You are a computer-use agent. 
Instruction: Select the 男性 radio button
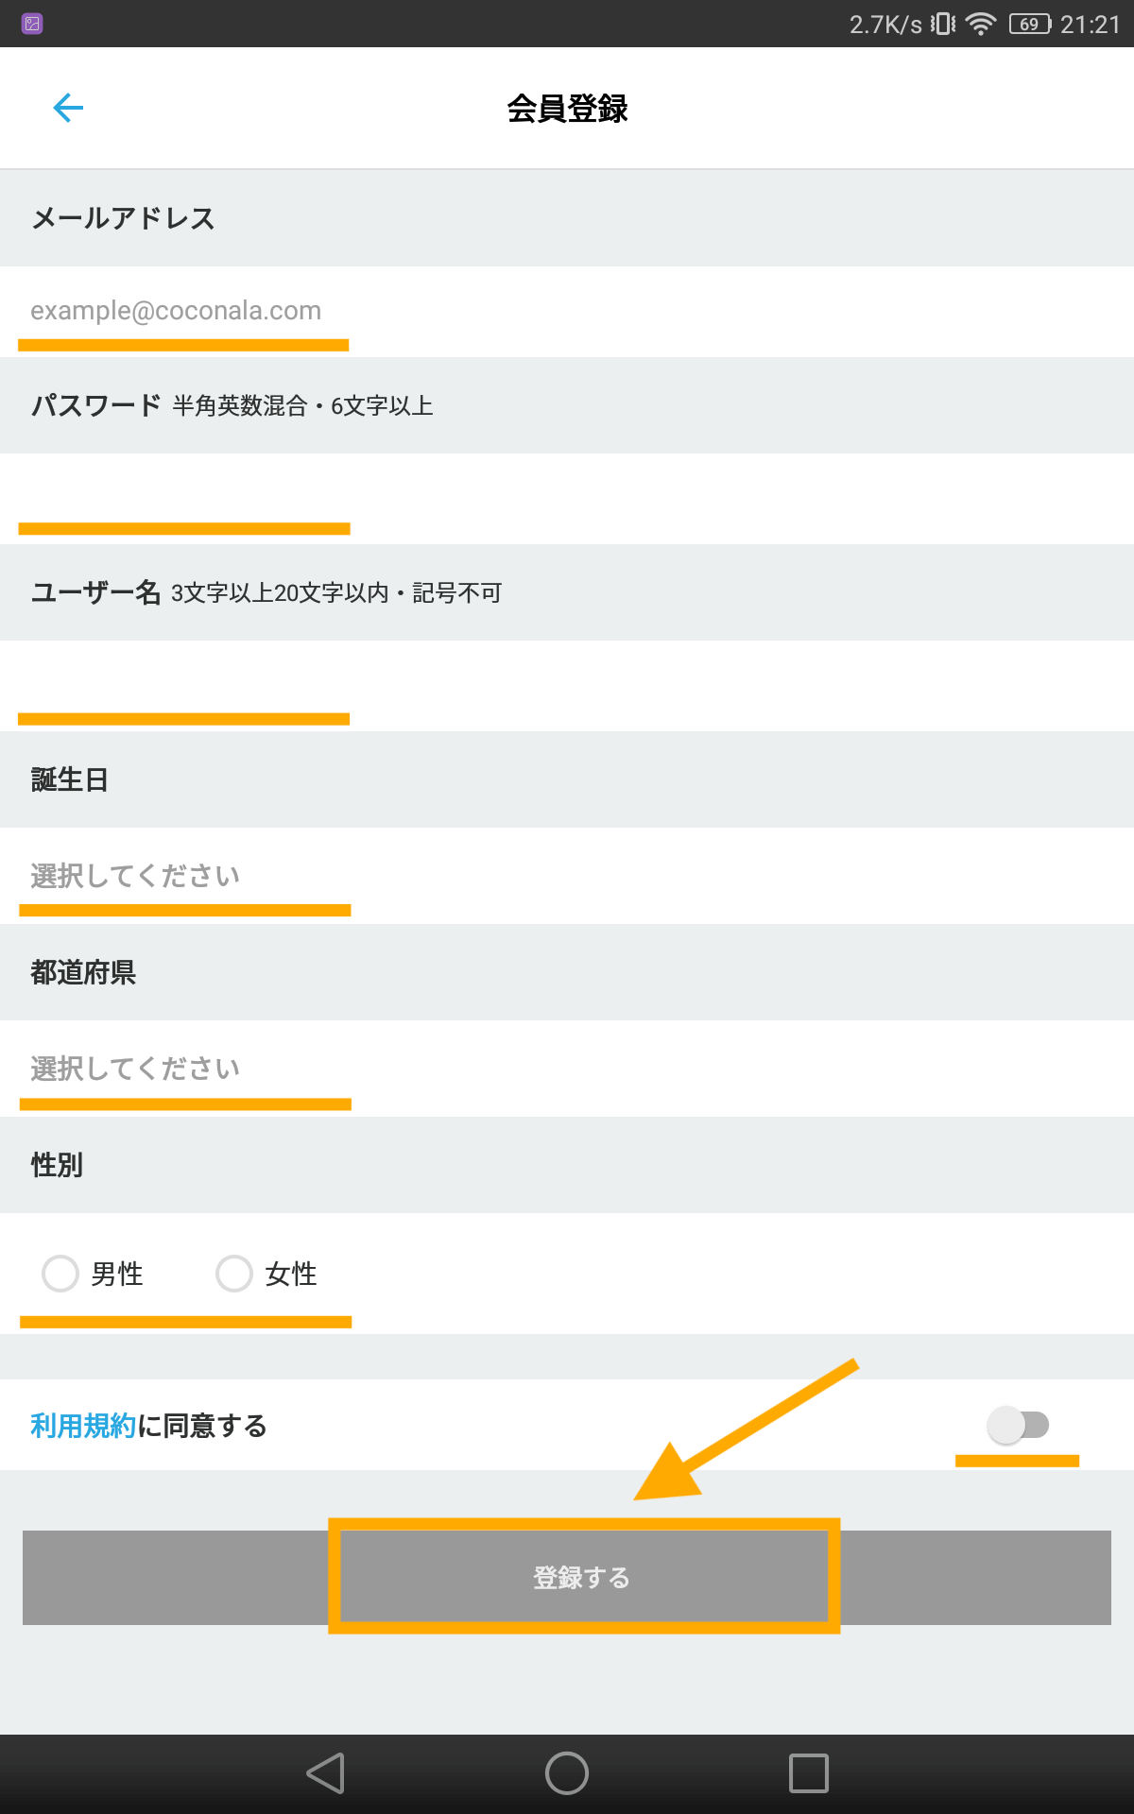click(60, 1274)
